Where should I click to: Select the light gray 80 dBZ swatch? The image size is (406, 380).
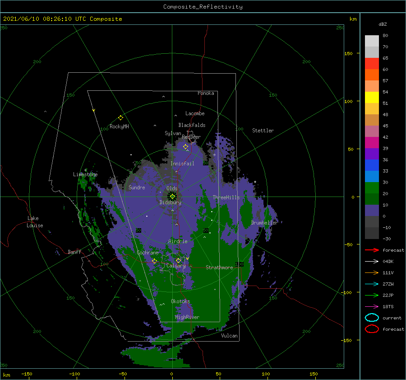[x=372, y=41]
